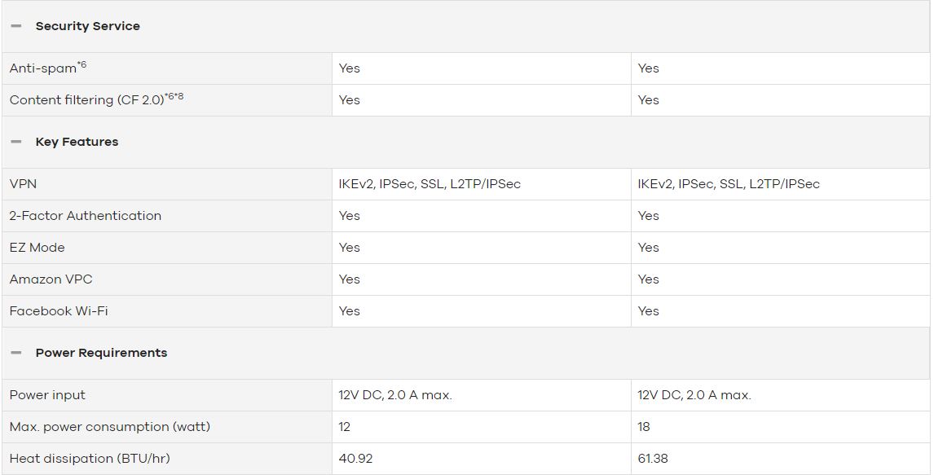The width and height of the screenshot is (934, 475).
Task: Click the Max. power consumption (watt) label
Action: point(109,427)
